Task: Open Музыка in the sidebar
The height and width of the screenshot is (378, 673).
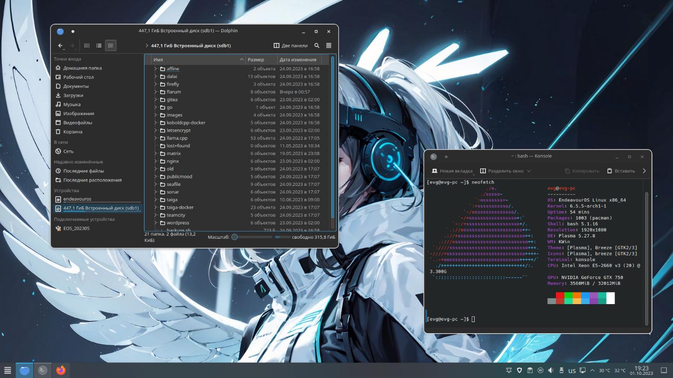Action: (x=72, y=104)
